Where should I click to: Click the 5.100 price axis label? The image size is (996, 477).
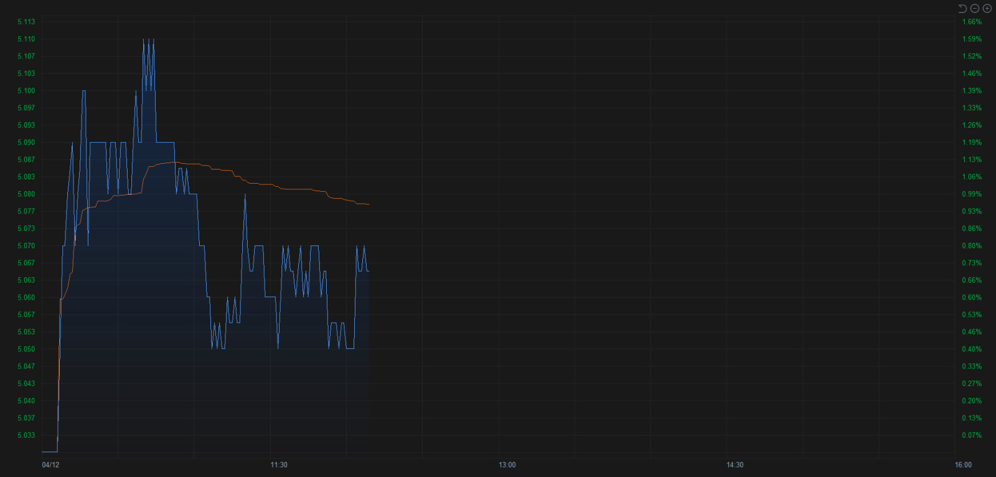[26, 91]
